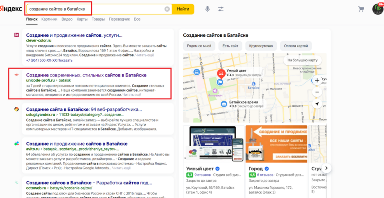This screenshot has width=384, height=198.
Task: Click the Найти search button
Action: point(183,9)
